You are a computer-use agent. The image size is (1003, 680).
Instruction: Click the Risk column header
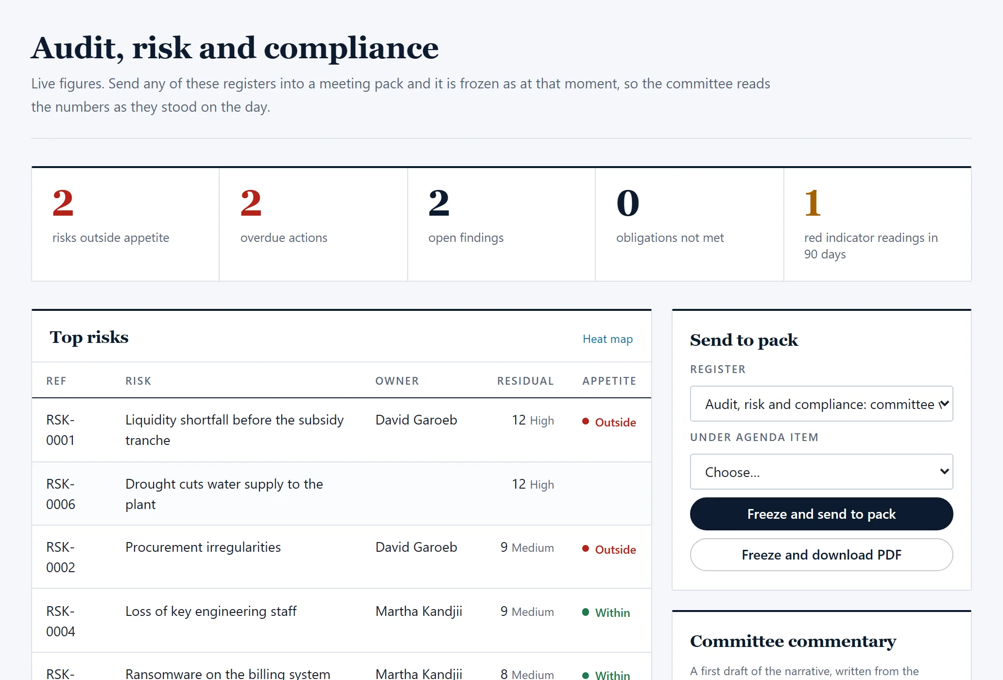(x=138, y=381)
